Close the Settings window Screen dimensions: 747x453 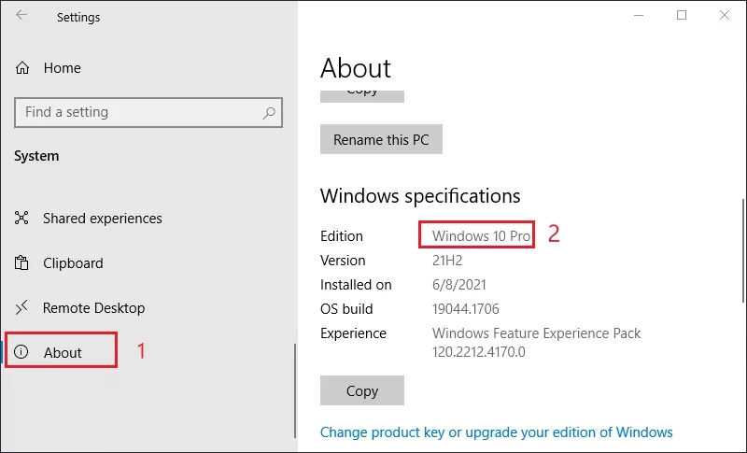pyautogui.click(x=725, y=15)
